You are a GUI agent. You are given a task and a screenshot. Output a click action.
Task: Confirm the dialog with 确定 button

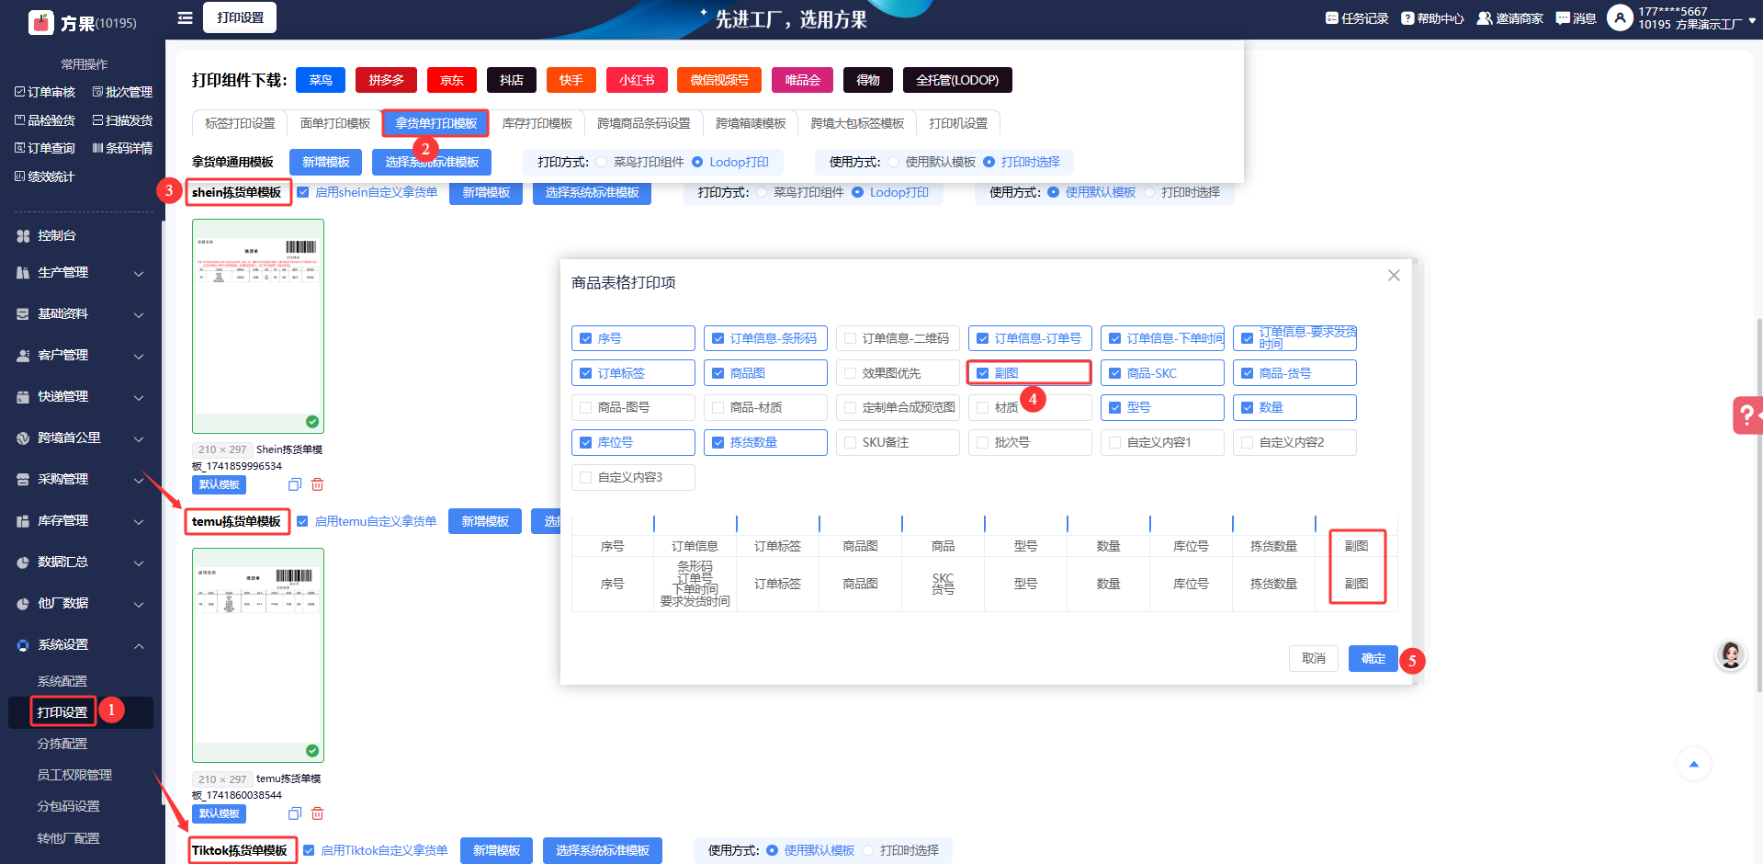coord(1373,658)
